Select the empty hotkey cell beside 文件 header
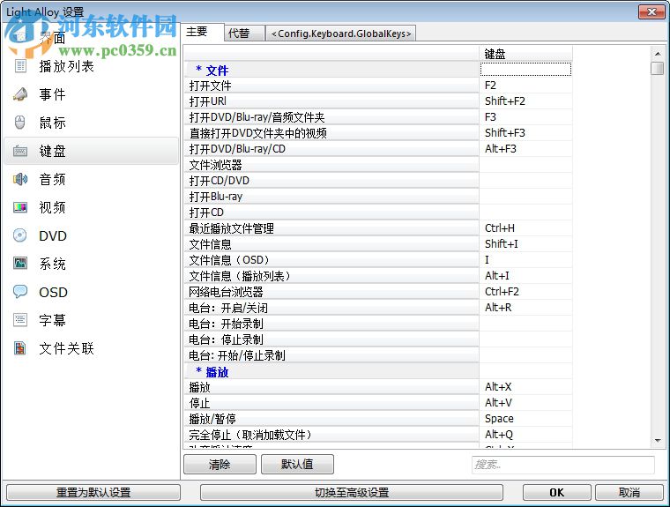670x507 pixels. 525,70
